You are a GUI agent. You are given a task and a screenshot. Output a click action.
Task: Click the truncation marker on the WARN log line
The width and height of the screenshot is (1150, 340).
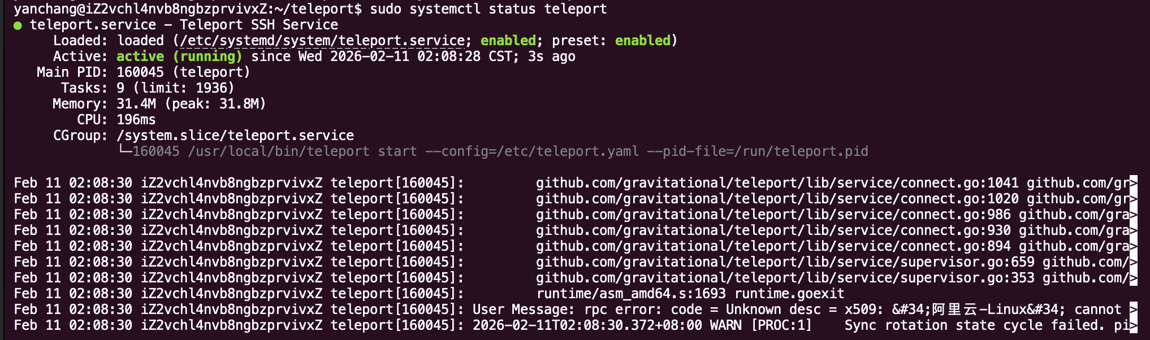[1133, 325]
